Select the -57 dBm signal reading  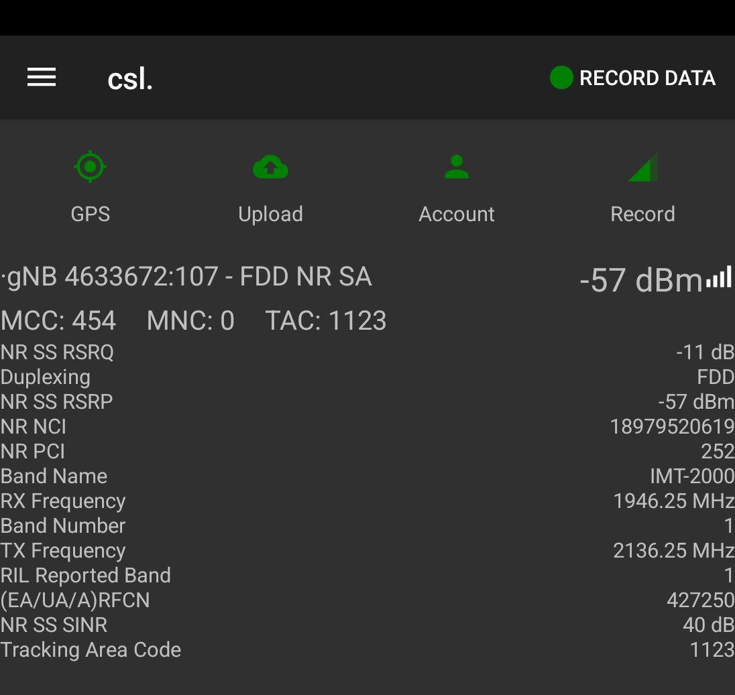(640, 280)
